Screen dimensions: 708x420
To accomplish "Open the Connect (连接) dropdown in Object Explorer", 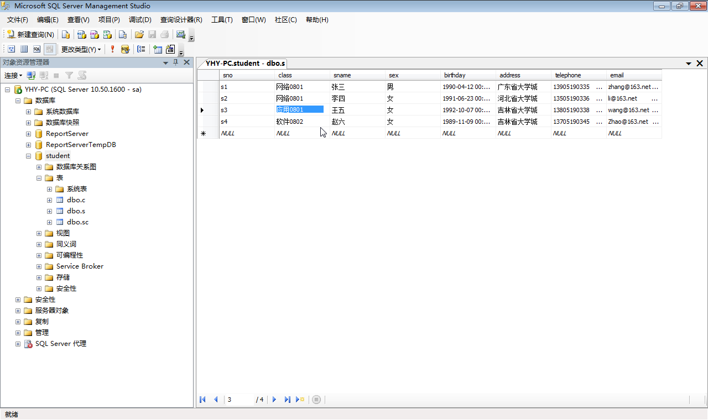I will click(x=13, y=75).
